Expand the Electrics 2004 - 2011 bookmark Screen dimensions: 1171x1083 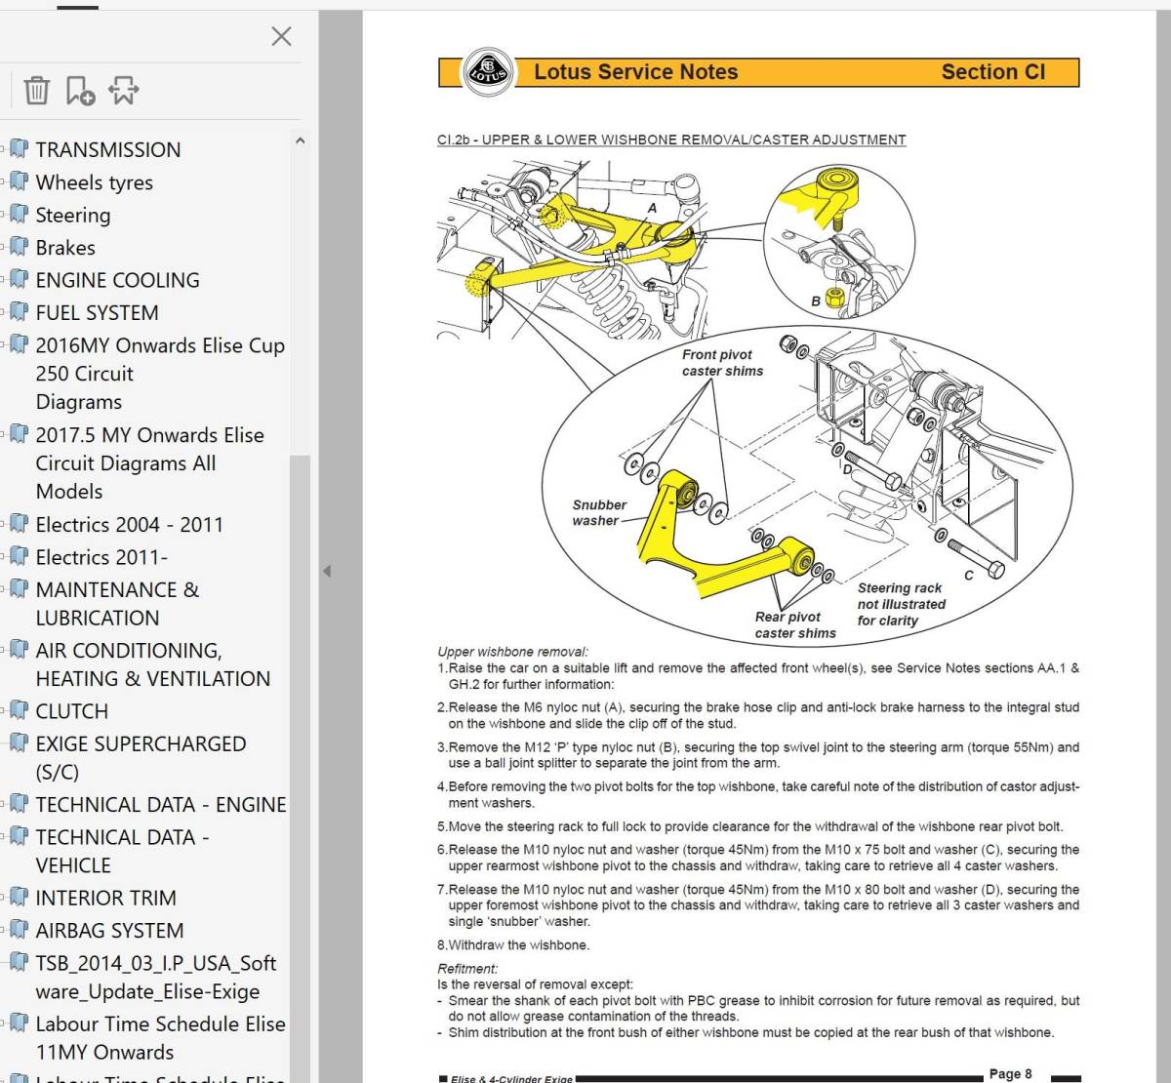click(3, 525)
